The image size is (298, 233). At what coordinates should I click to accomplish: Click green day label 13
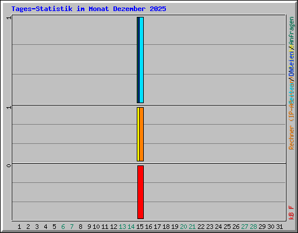(x=122, y=227)
